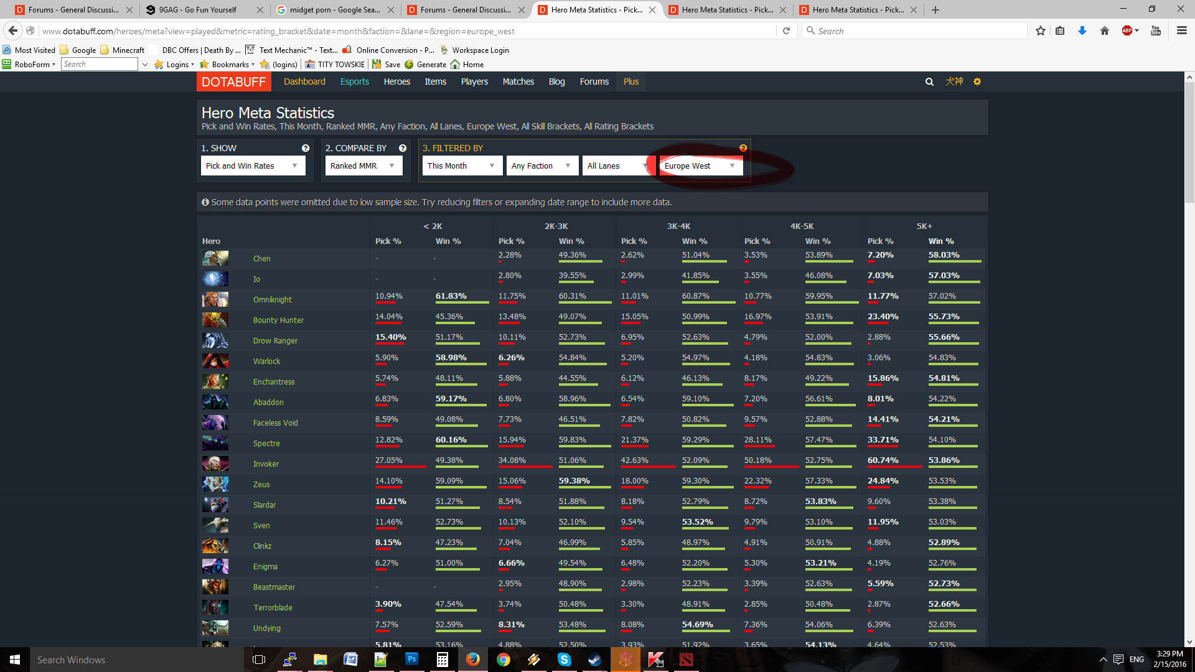Click Invoker hero portrait image
The height and width of the screenshot is (672, 1195).
pos(215,464)
